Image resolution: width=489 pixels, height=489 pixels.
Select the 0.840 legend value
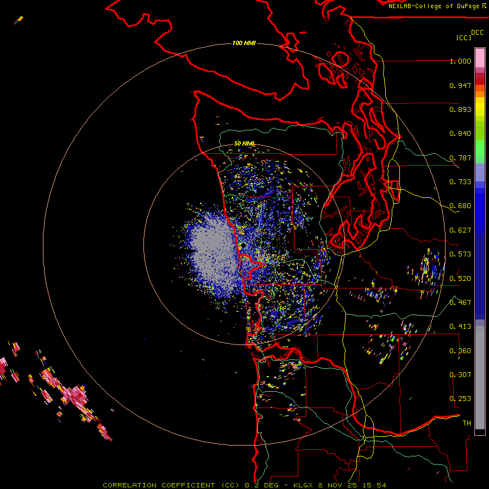[x=460, y=134]
